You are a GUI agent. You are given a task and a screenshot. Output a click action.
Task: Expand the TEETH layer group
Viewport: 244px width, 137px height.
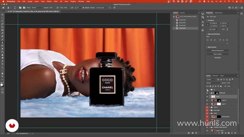pos(210,107)
